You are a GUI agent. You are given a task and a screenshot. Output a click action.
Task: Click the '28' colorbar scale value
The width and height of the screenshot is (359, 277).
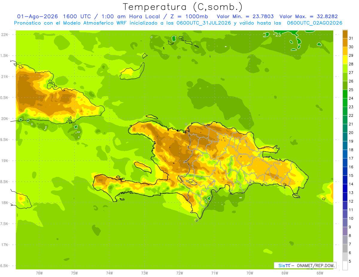pyautogui.click(x=351, y=64)
